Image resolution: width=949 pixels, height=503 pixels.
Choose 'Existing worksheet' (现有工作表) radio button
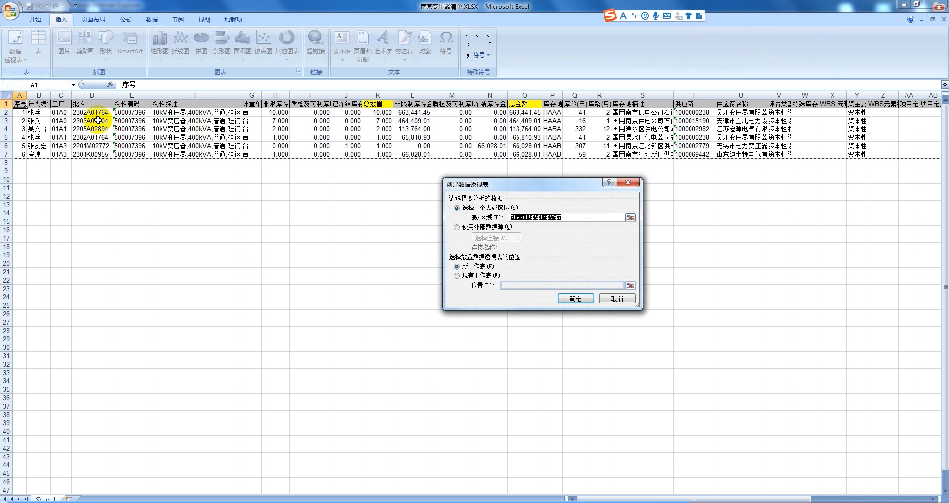(x=457, y=276)
